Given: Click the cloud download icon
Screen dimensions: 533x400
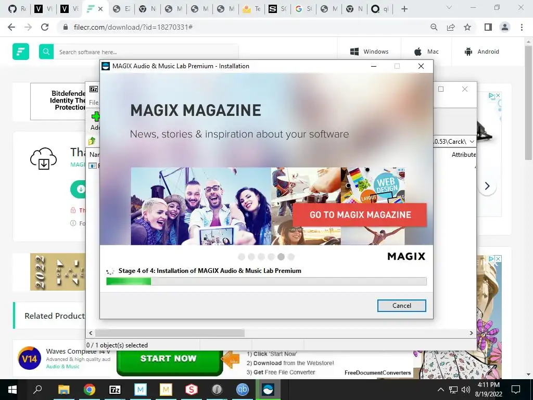Looking at the screenshot, I should (x=43, y=158).
